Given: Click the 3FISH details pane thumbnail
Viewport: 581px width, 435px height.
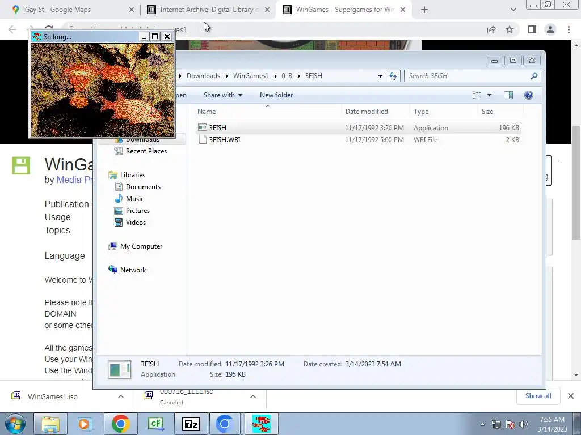Looking at the screenshot, I should (x=119, y=369).
